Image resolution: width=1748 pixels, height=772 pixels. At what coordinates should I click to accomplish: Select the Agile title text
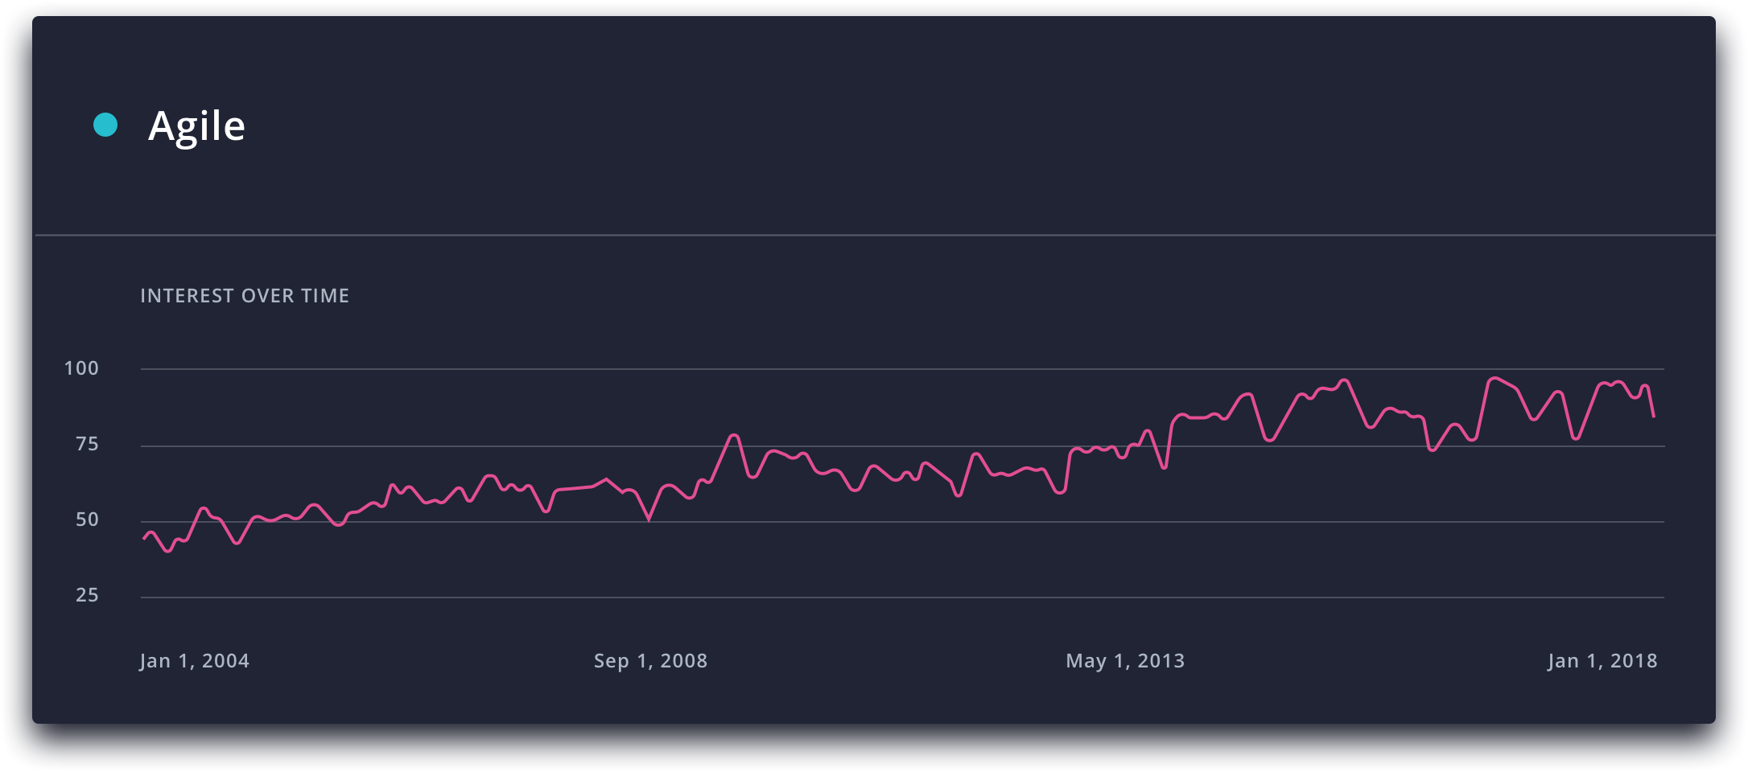pos(197,128)
